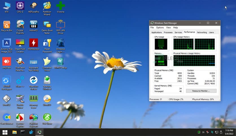Click the Crystal DiskInfo icon
This screenshot has width=236, height=136.
point(20,24)
